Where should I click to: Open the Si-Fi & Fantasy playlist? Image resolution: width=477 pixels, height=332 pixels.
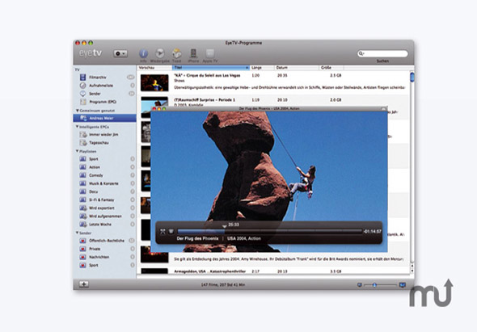click(x=101, y=200)
